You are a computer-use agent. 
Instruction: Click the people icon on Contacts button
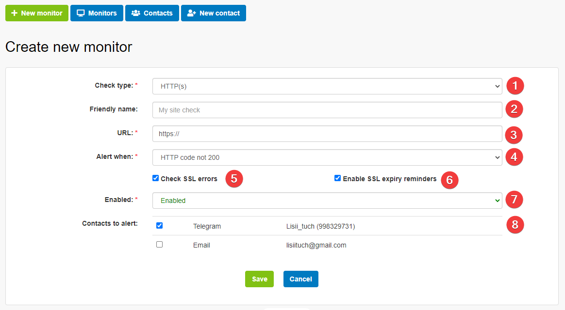136,13
